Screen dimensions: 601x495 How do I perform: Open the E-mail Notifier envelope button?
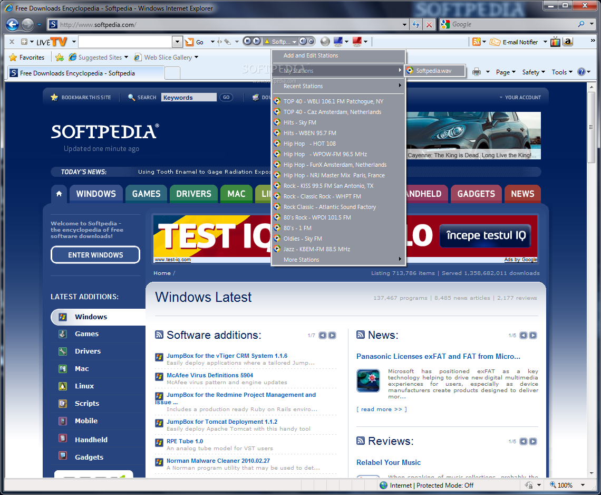pyautogui.click(x=514, y=42)
